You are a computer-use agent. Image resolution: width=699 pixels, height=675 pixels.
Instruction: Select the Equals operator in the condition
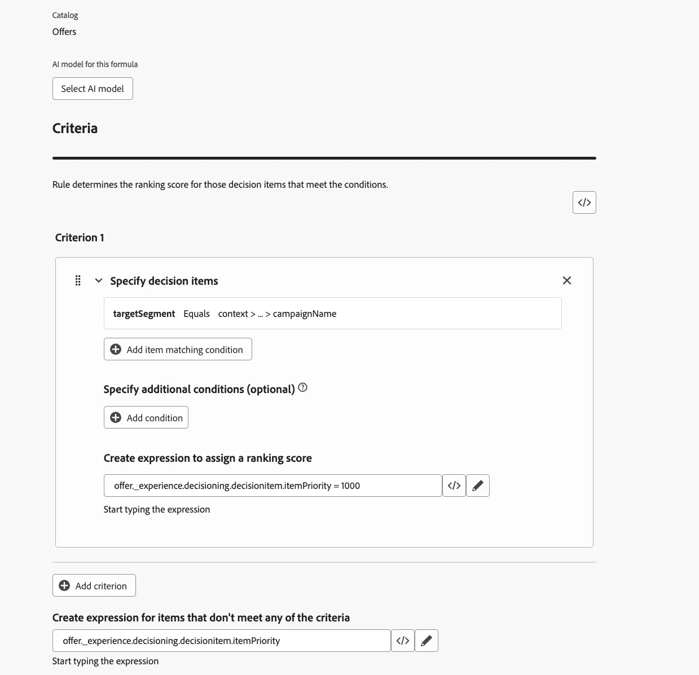[196, 314]
